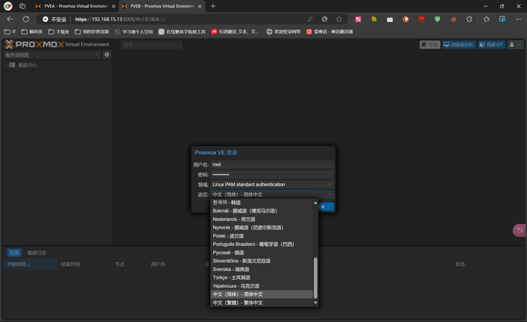Viewport: 527px width, 322px height.
Task: Open the gear settings next to 服务器视图
Action: click(107, 55)
